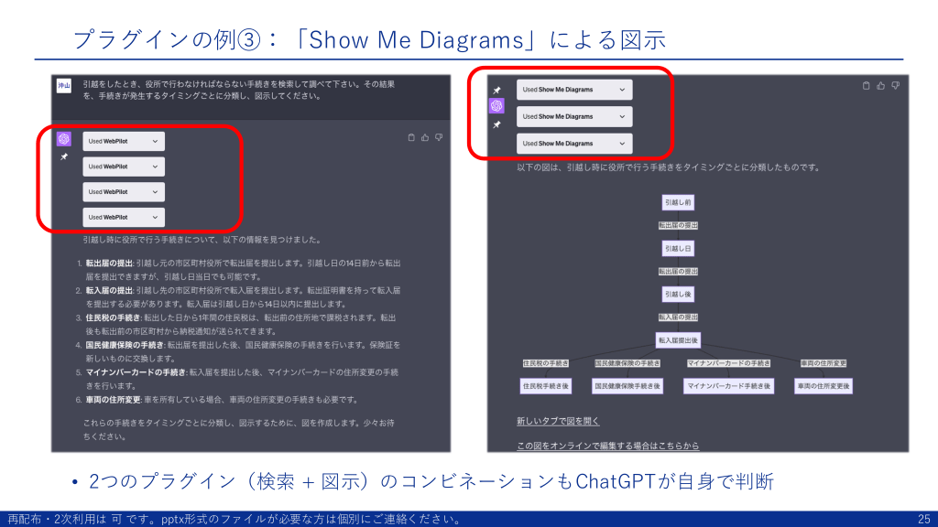Like the Show Me Diagrams response
Image resolution: width=938 pixels, height=527 pixels.
click(881, 86)
